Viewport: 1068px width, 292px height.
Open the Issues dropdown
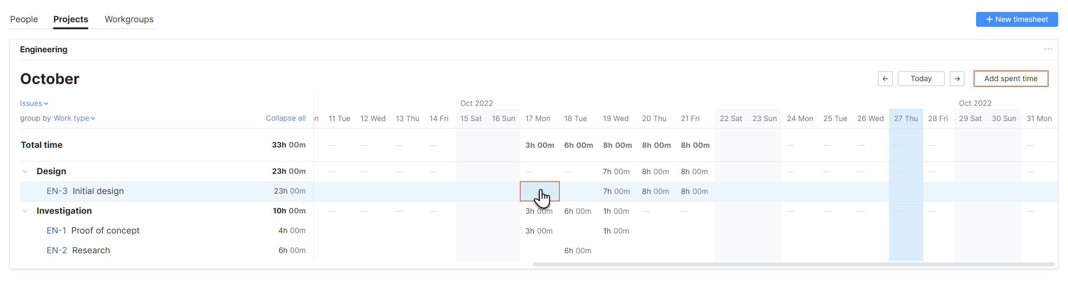tap(34, 103)
